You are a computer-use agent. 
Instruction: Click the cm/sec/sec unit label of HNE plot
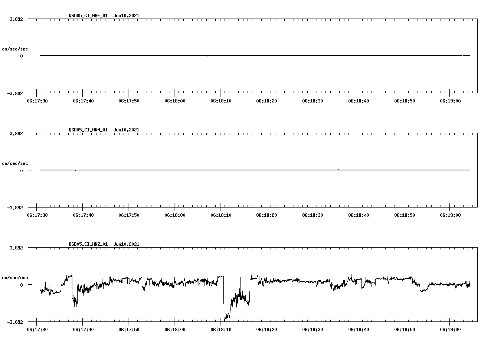[x=15, y=49]
